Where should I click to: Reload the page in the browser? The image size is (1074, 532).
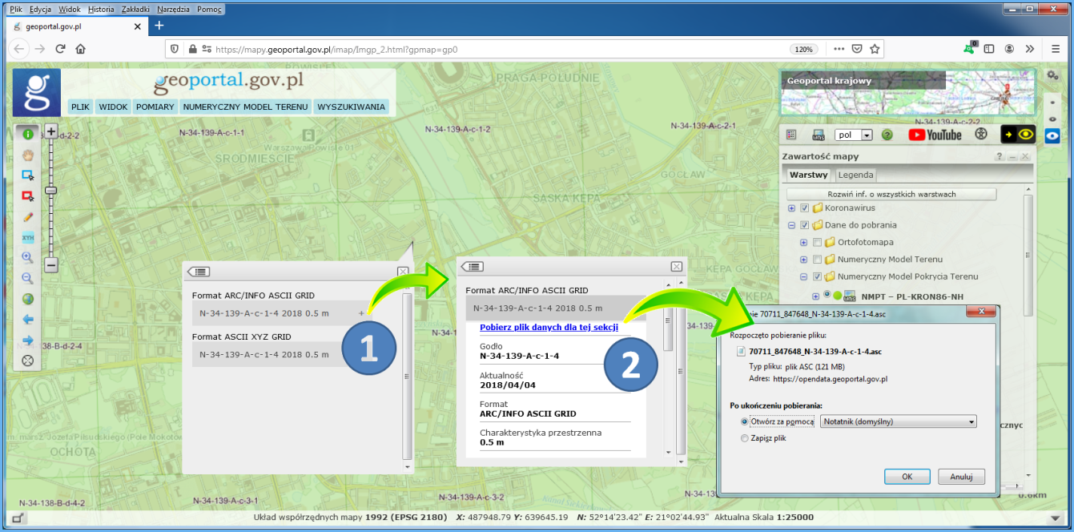(60, 49)
